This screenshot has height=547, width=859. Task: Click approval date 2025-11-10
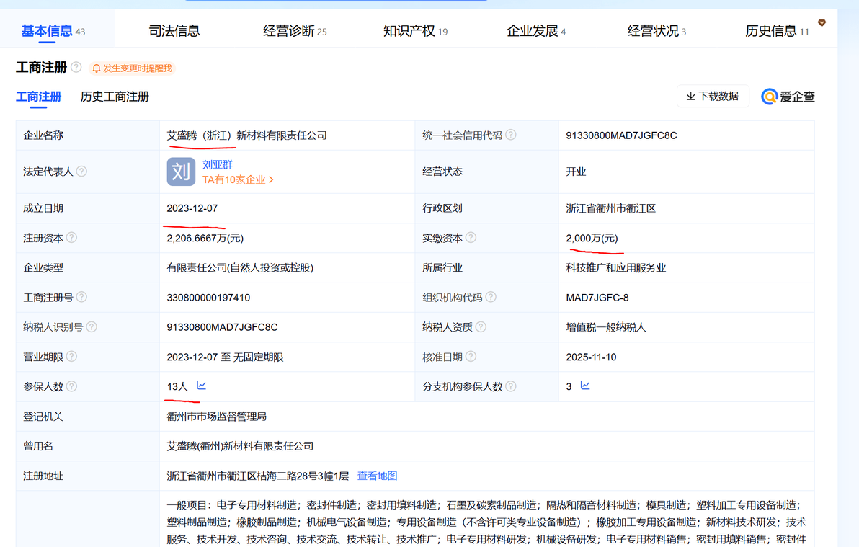tap(591, 357)
